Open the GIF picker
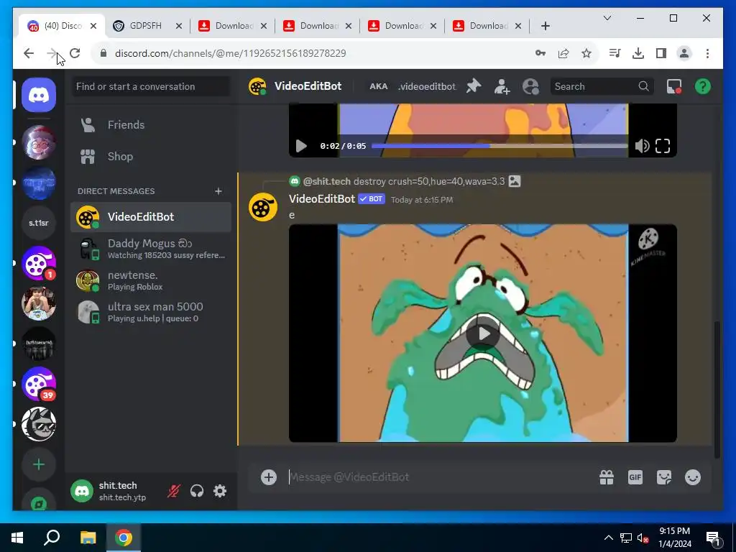 tap(635, 477)
